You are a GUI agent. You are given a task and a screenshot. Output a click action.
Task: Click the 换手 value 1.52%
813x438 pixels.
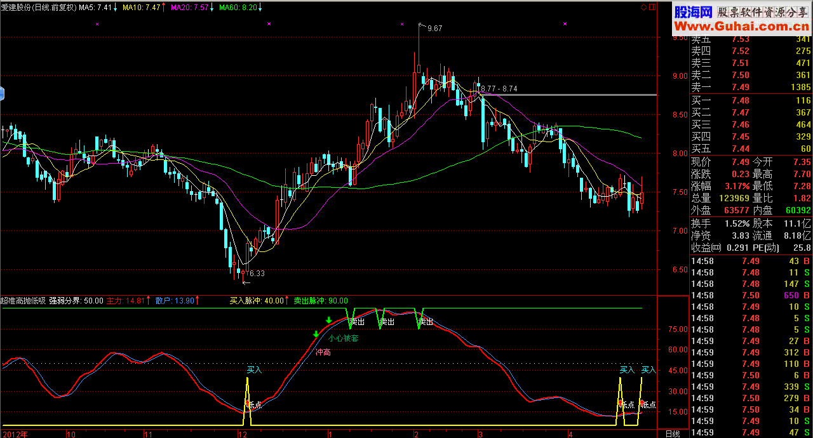(x=737, y=223)
